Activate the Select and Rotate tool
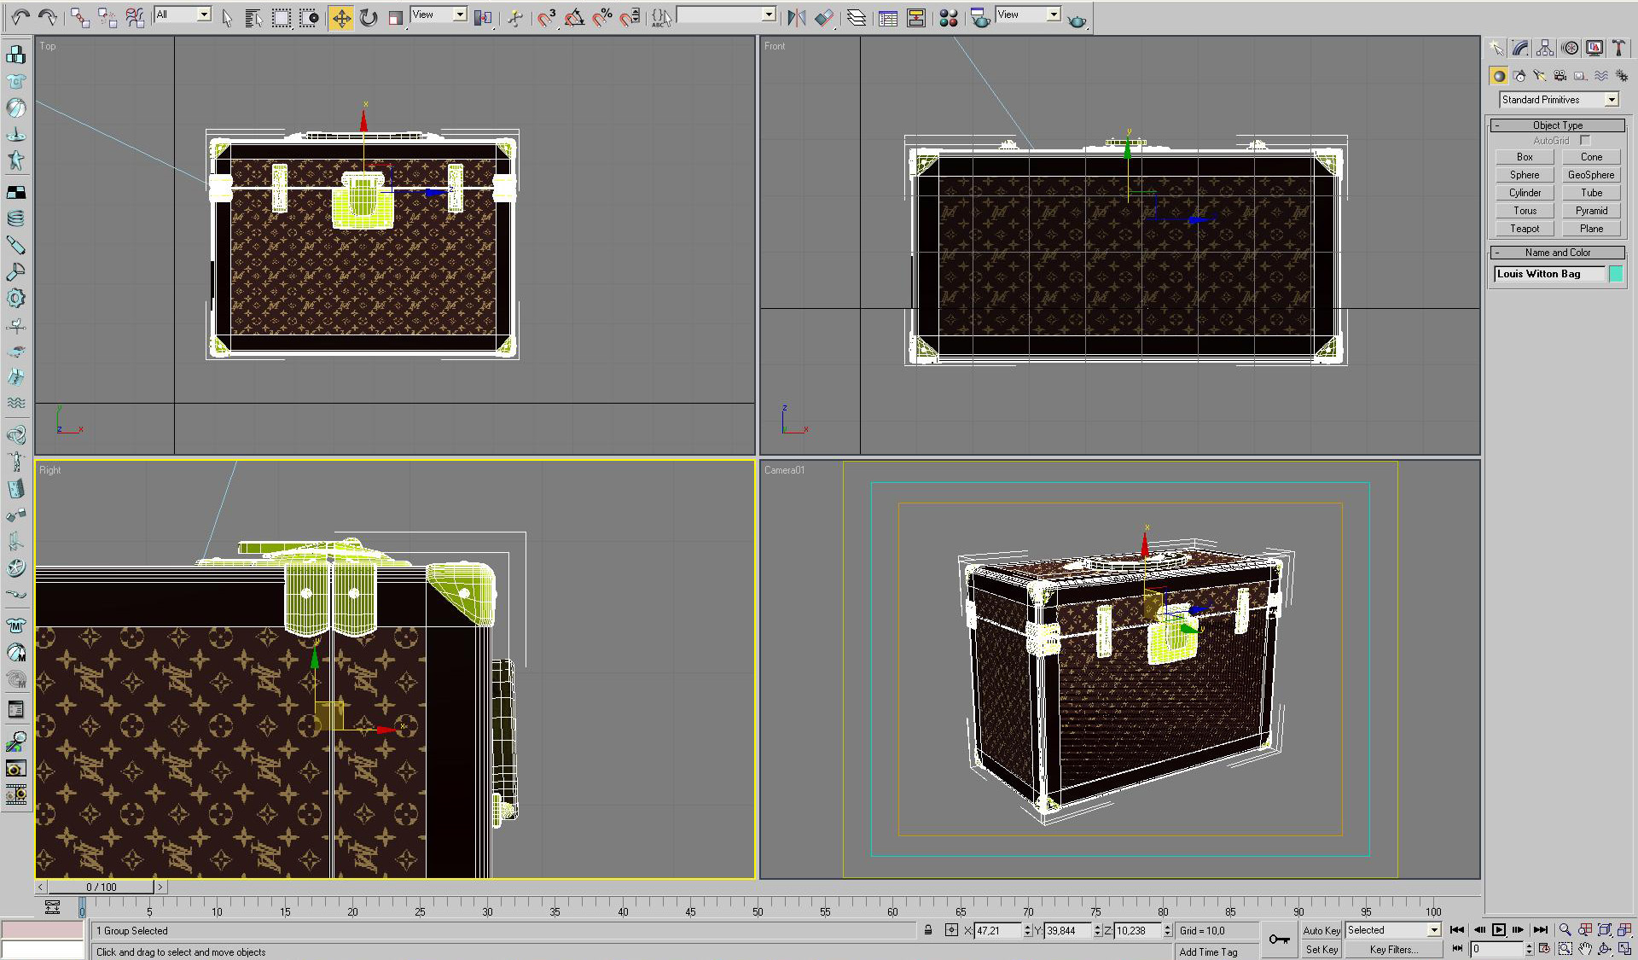This screenshot has width=1638, height=960. [x=369, y=17]
